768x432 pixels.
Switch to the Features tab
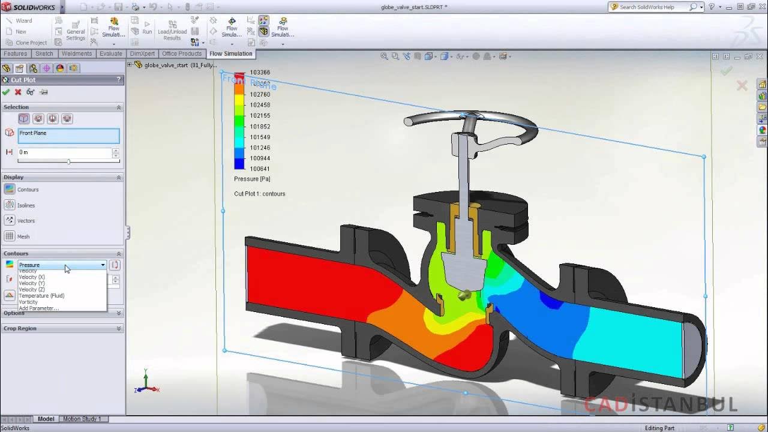15,53
